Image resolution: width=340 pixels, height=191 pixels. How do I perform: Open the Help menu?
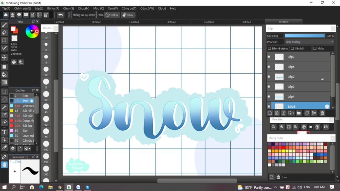pyautogui.click(x=173, y=8)
